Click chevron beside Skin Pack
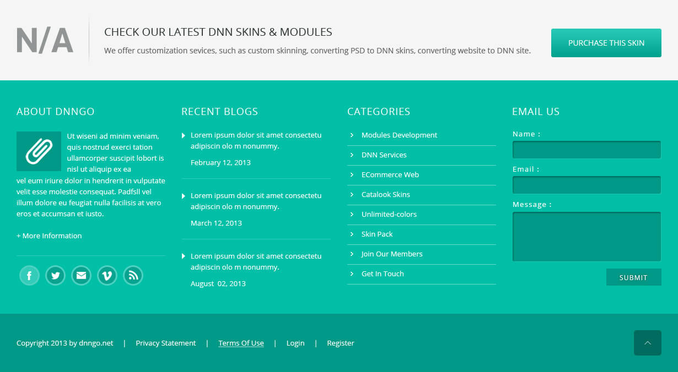678x372 pixels. pos(352,234)
